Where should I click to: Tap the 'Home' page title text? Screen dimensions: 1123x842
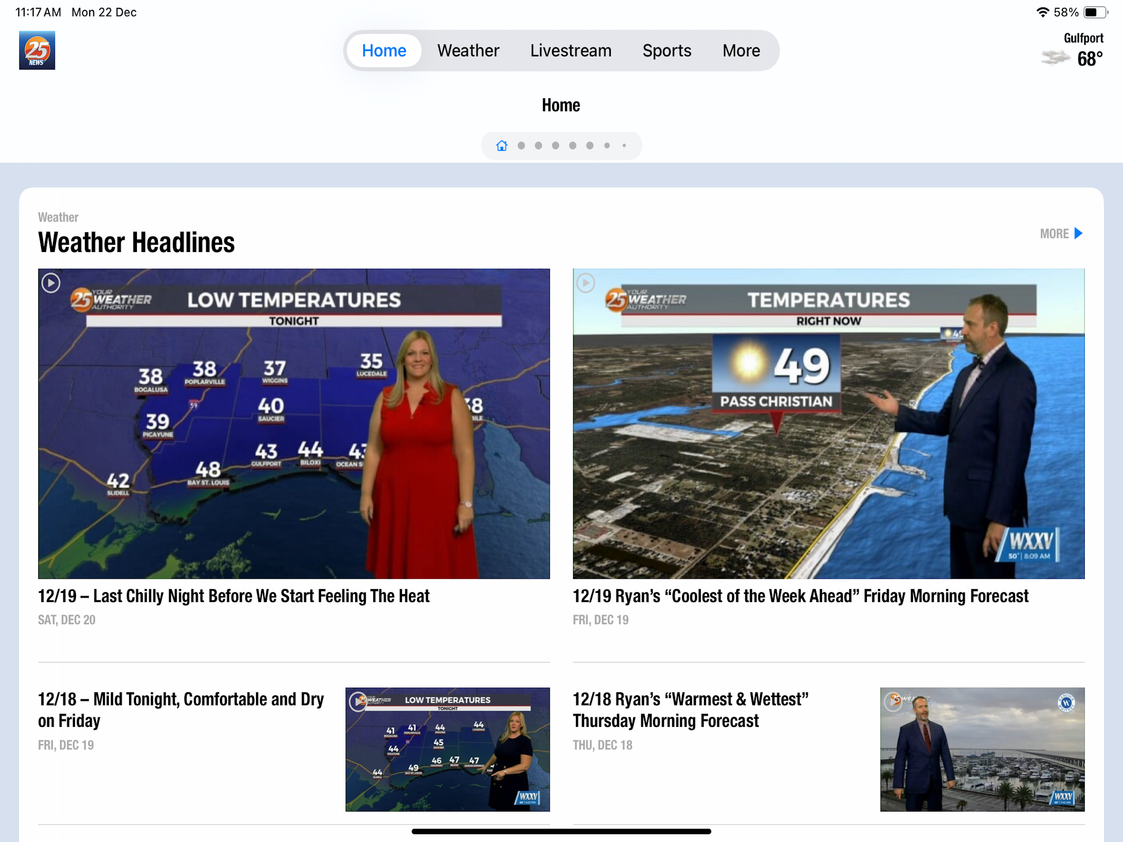pos(561,105)
